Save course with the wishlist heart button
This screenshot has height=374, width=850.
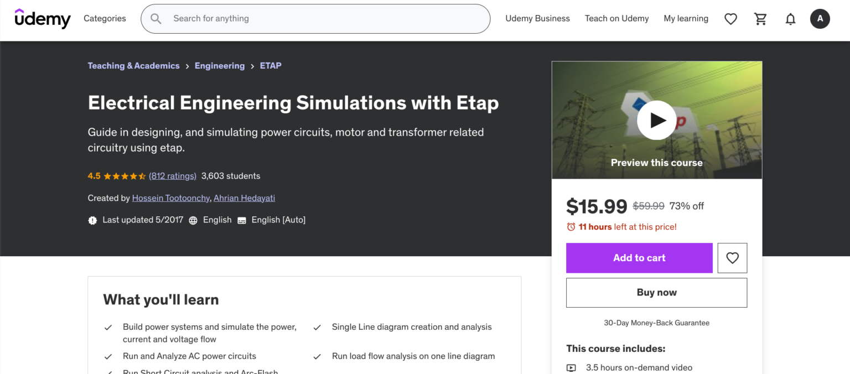(732, 258)
